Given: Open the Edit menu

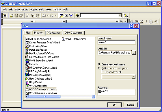Looking at the screenshot, I should click(x=11, y=10).
